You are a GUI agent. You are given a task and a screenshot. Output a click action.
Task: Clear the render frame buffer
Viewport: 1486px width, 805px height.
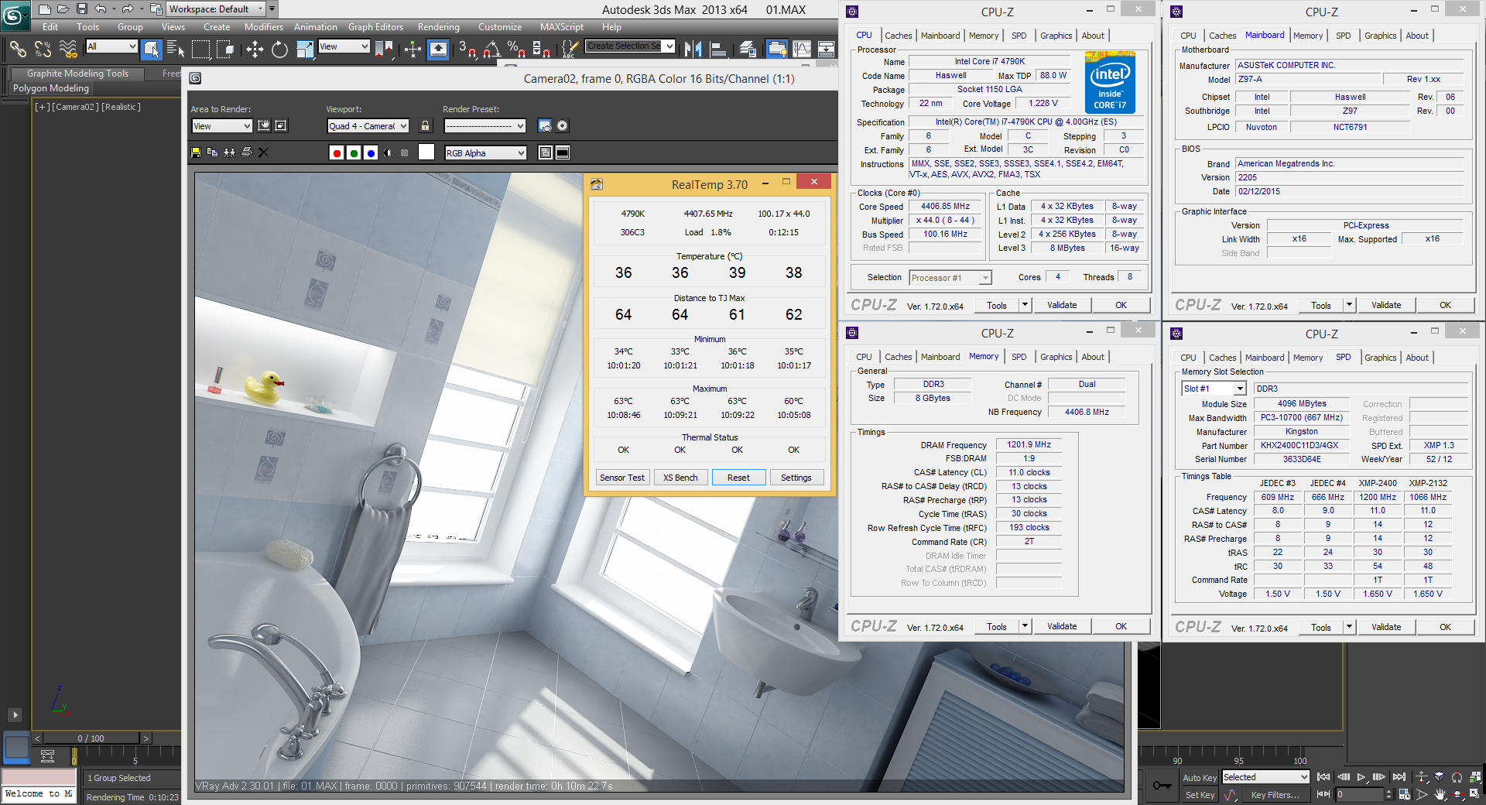tap(263, 152)
